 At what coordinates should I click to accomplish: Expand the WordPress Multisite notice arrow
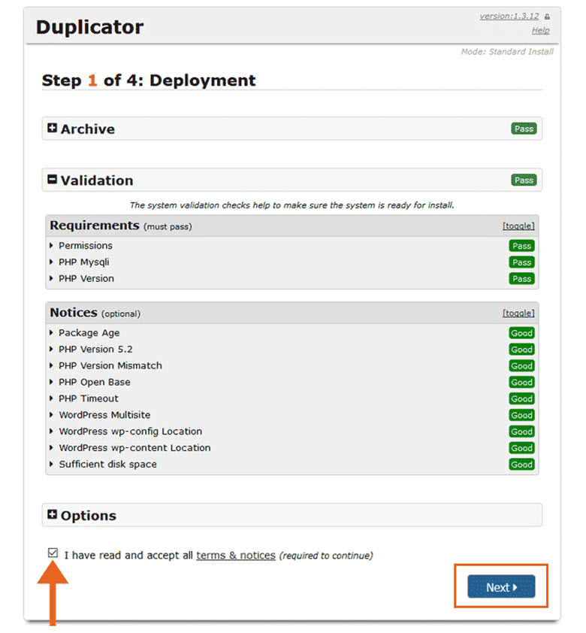click(x=51, y=414)
